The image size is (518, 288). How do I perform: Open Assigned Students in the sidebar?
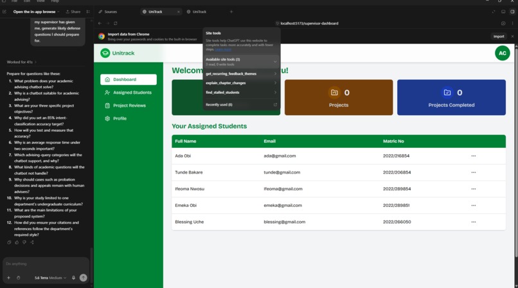[129, 93]
